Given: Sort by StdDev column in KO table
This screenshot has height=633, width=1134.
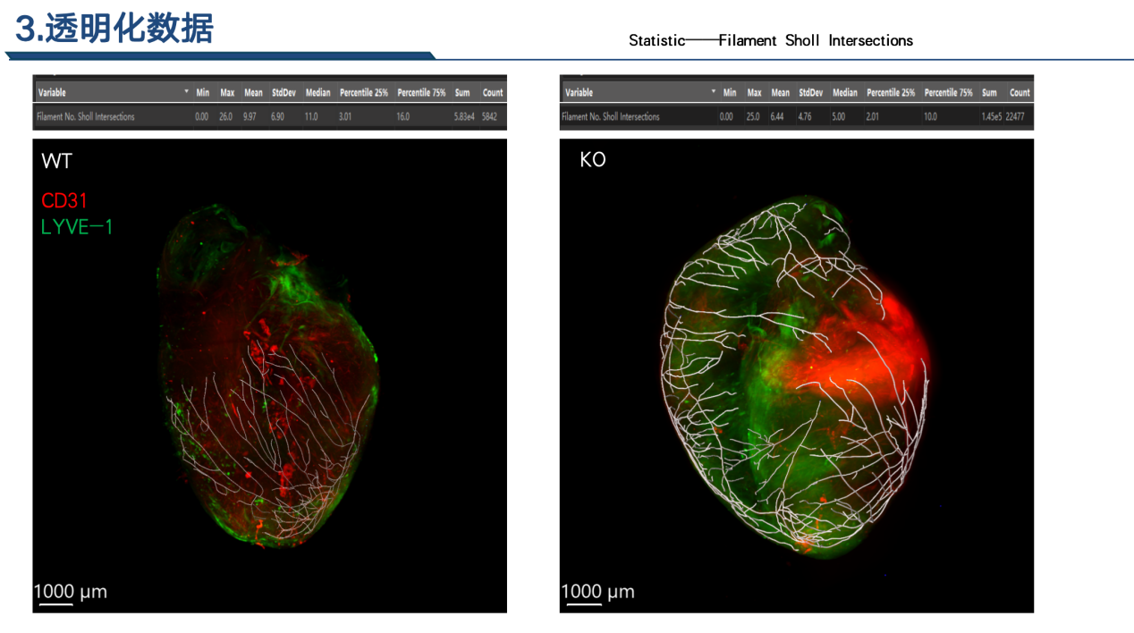Looking at the screenshot, I should click(x=810, y=92).
